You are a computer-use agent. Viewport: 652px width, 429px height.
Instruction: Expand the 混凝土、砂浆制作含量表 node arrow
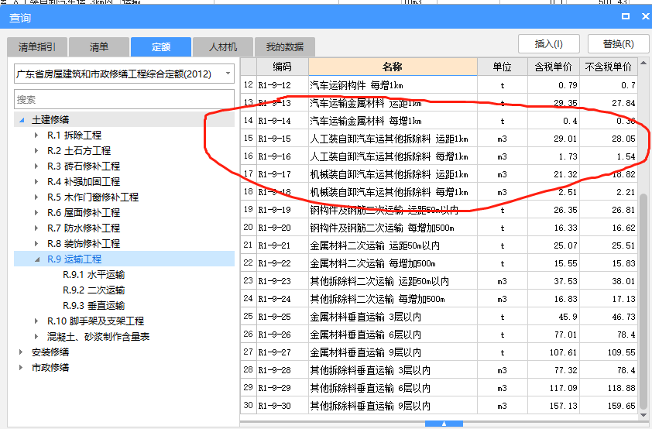click(x=36, y=336)
